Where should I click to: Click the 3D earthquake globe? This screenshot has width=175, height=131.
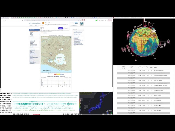tap(144, 41)
